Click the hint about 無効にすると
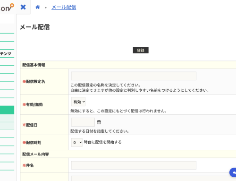The image size is (236, 181). 118,111
